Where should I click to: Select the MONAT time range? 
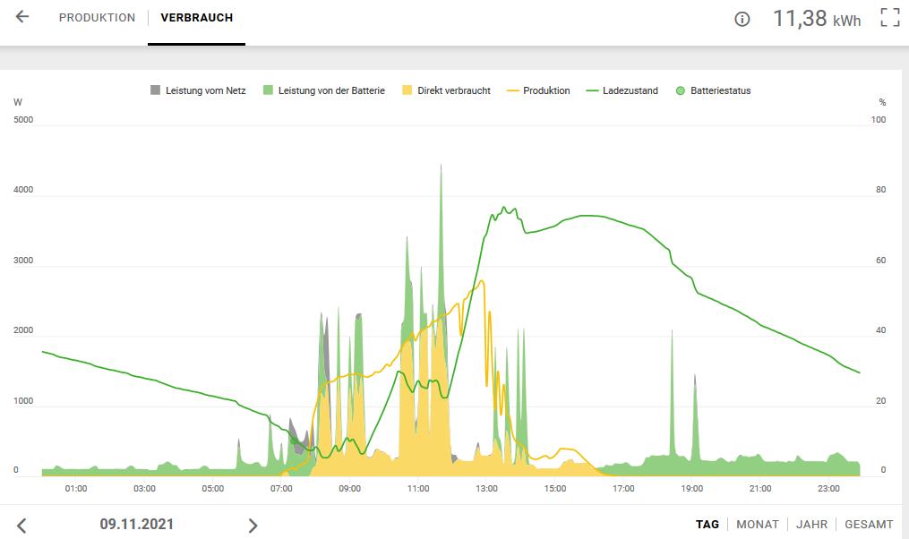[757, 525]
